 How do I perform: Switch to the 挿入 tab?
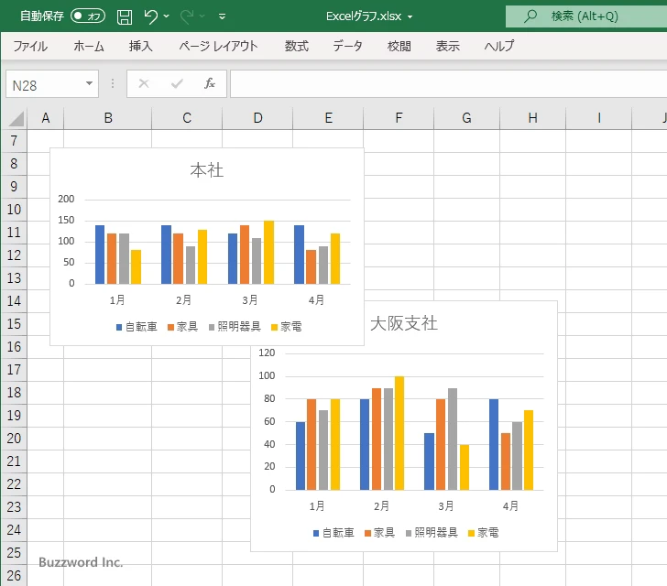click(x=141, y=46)
